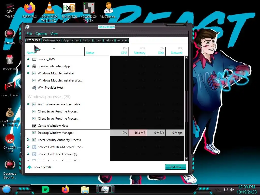Click the process list scrollbar up arrow

[186, 58]
